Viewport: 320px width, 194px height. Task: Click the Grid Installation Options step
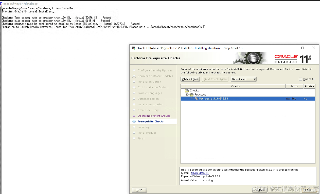pos(153,87)
